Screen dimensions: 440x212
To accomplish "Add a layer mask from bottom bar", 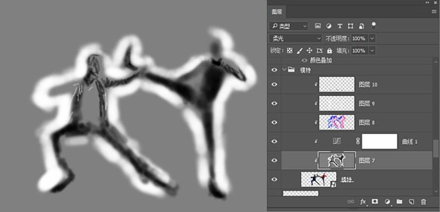I will tap(375, 202).
